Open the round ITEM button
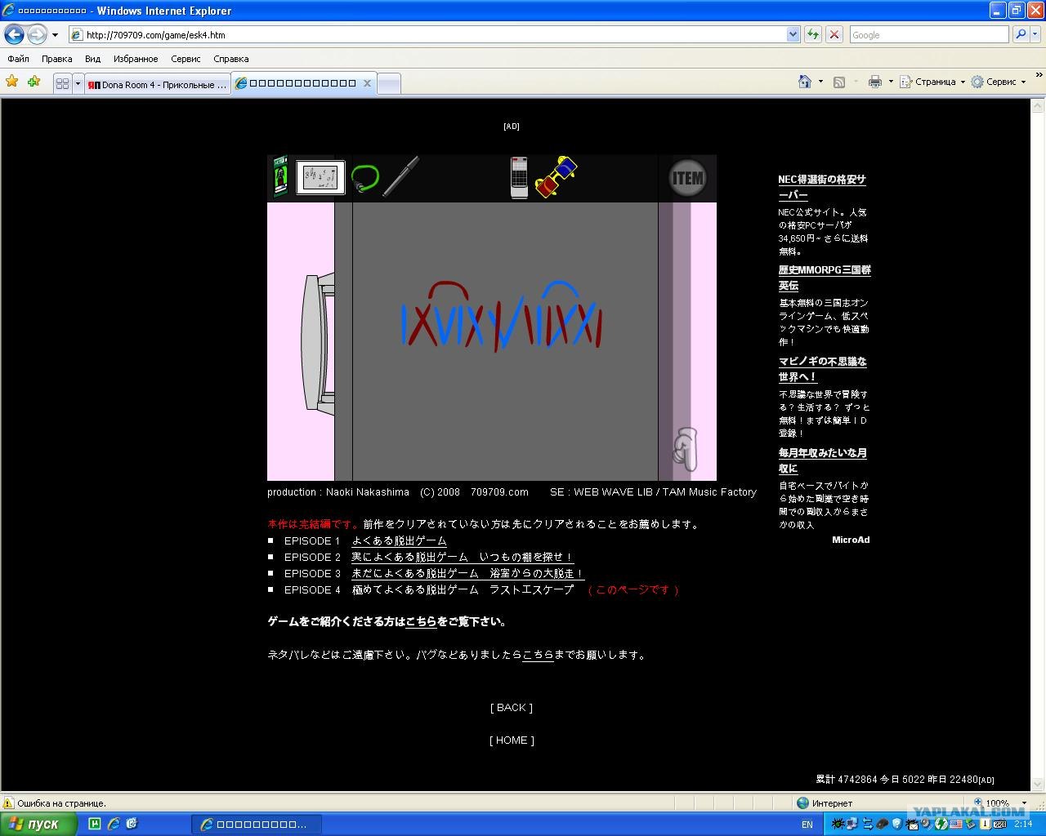 click(x=687, y=178)
